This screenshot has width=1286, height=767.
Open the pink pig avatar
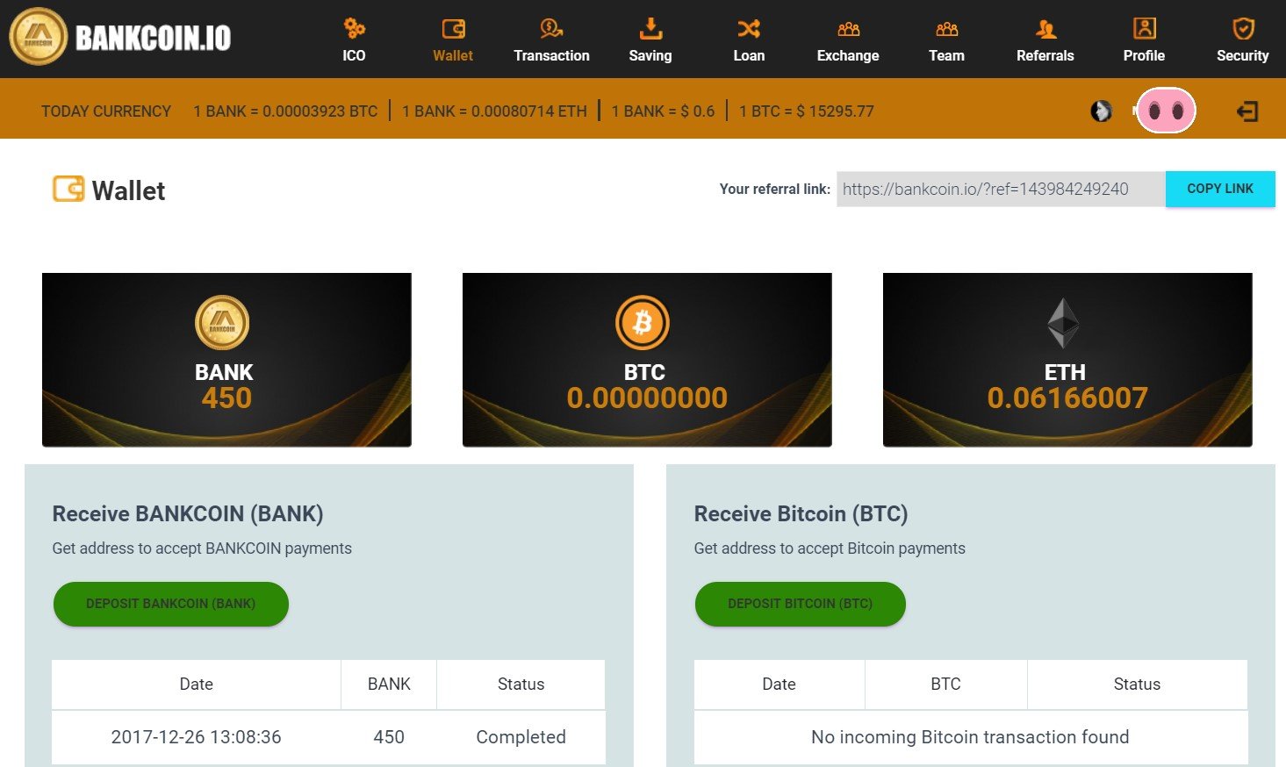coord(1166,111)
